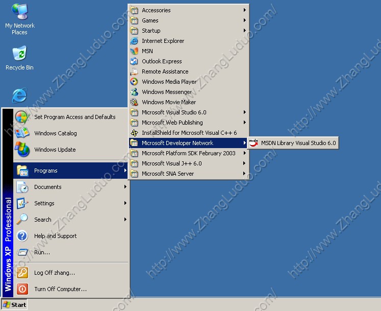Image resolution: width=381 pixels, height=311 pixels.
Task: Open MSDN Library Visual Studio 6.0
Action: point(293,143)
